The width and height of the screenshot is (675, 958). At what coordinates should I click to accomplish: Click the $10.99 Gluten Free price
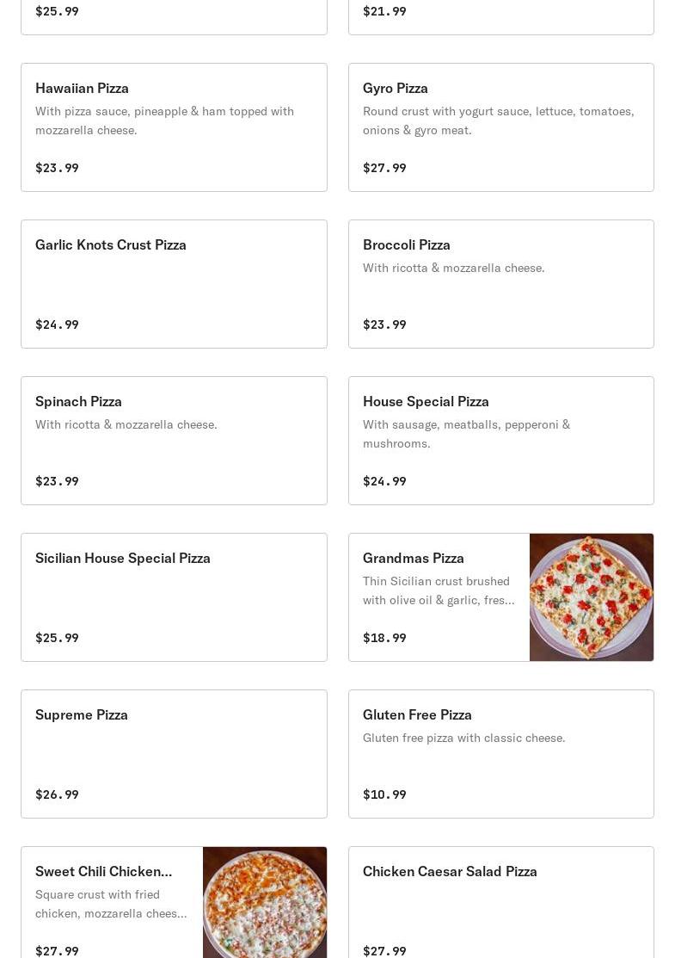pos(384,794)
